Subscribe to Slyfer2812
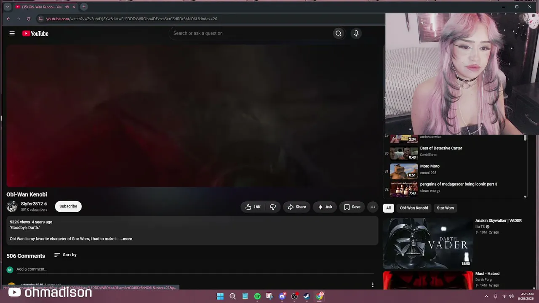The image size is (539, 303). pos(68,206)
